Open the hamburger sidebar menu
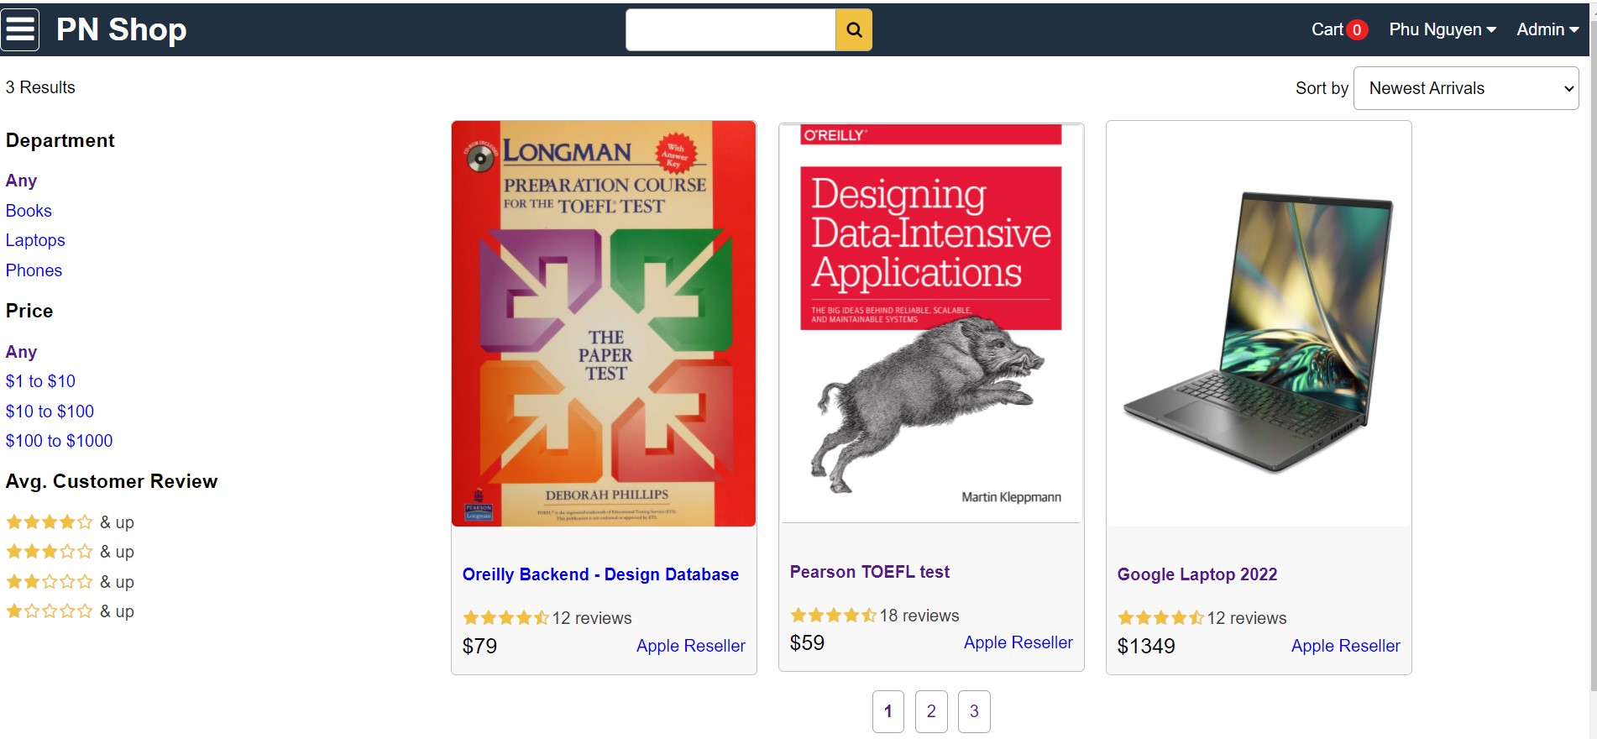1597x739 pixels. [20, 29]
